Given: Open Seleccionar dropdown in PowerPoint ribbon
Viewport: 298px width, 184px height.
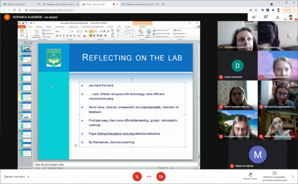Looking at the screenshot, I should click(180, 37).
